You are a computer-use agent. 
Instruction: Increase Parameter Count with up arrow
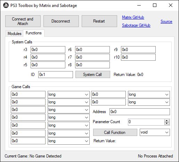(167, 121)
